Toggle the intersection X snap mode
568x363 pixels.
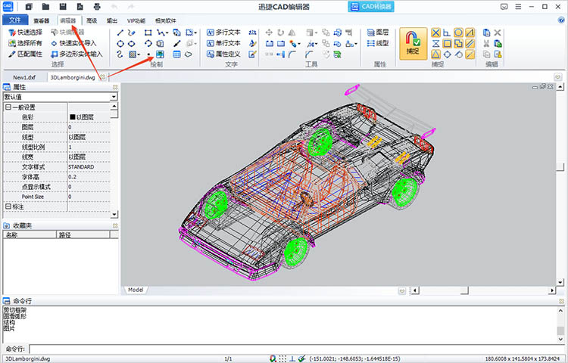coord(435,33)
